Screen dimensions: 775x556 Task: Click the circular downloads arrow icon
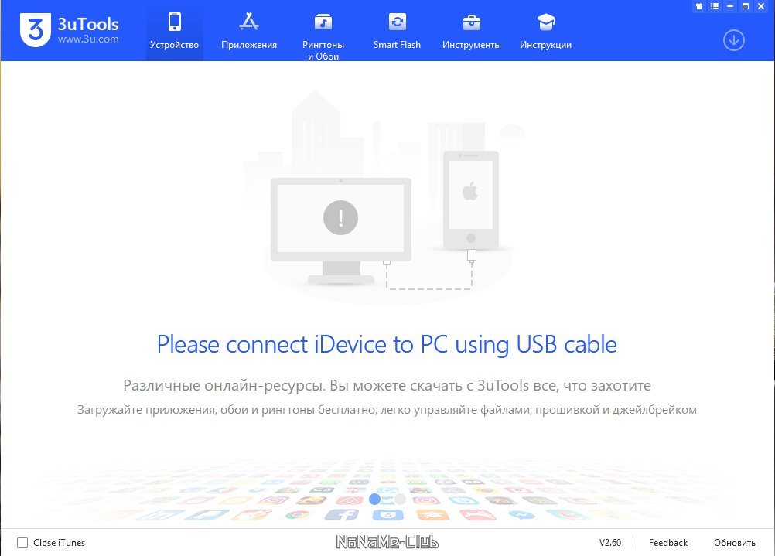733,40
